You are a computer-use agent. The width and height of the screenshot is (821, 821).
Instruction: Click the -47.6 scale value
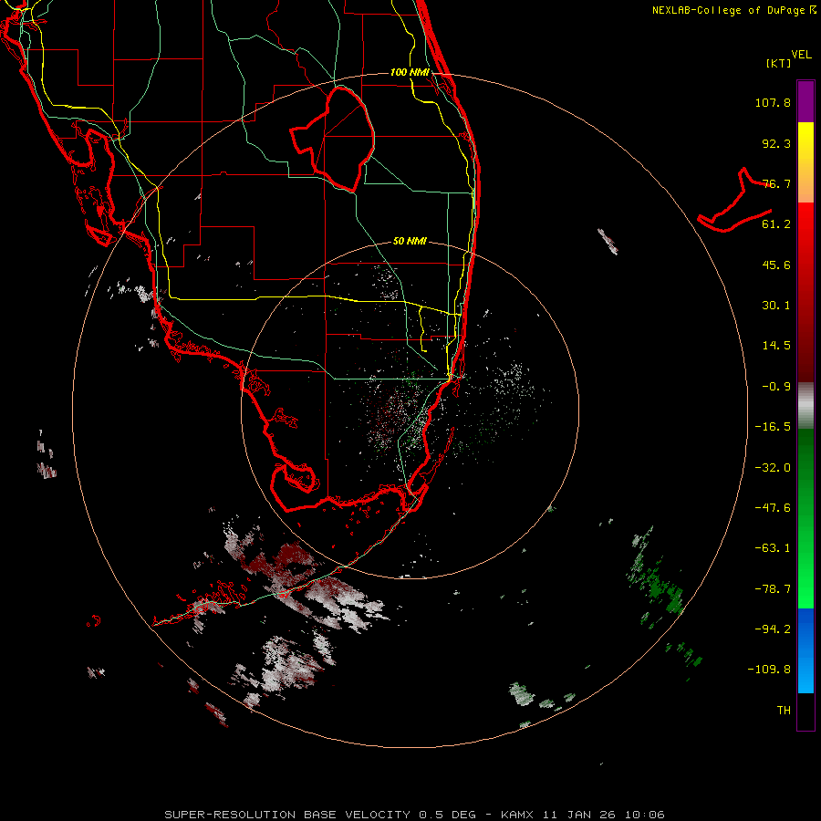tap(773, 508)
